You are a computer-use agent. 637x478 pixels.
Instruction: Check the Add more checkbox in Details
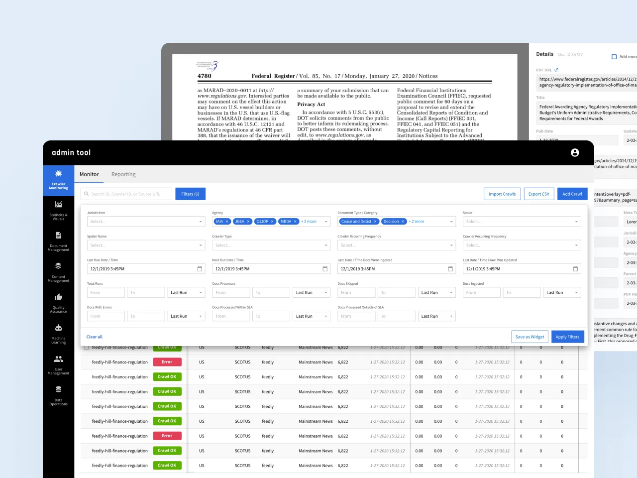click(x=614, y=57)
